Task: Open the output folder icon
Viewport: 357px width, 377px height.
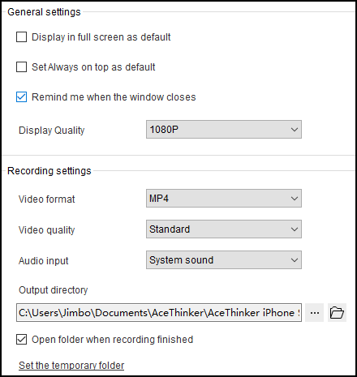Action: point(337,313)
